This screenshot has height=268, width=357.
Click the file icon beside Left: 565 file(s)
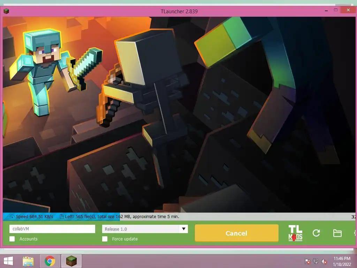61,216
